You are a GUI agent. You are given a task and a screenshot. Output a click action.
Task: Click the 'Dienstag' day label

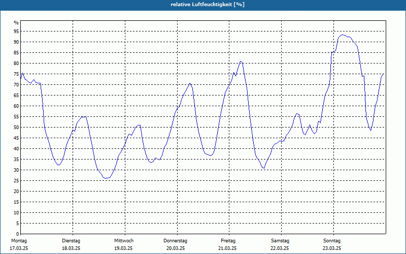(x=71, y=241)
